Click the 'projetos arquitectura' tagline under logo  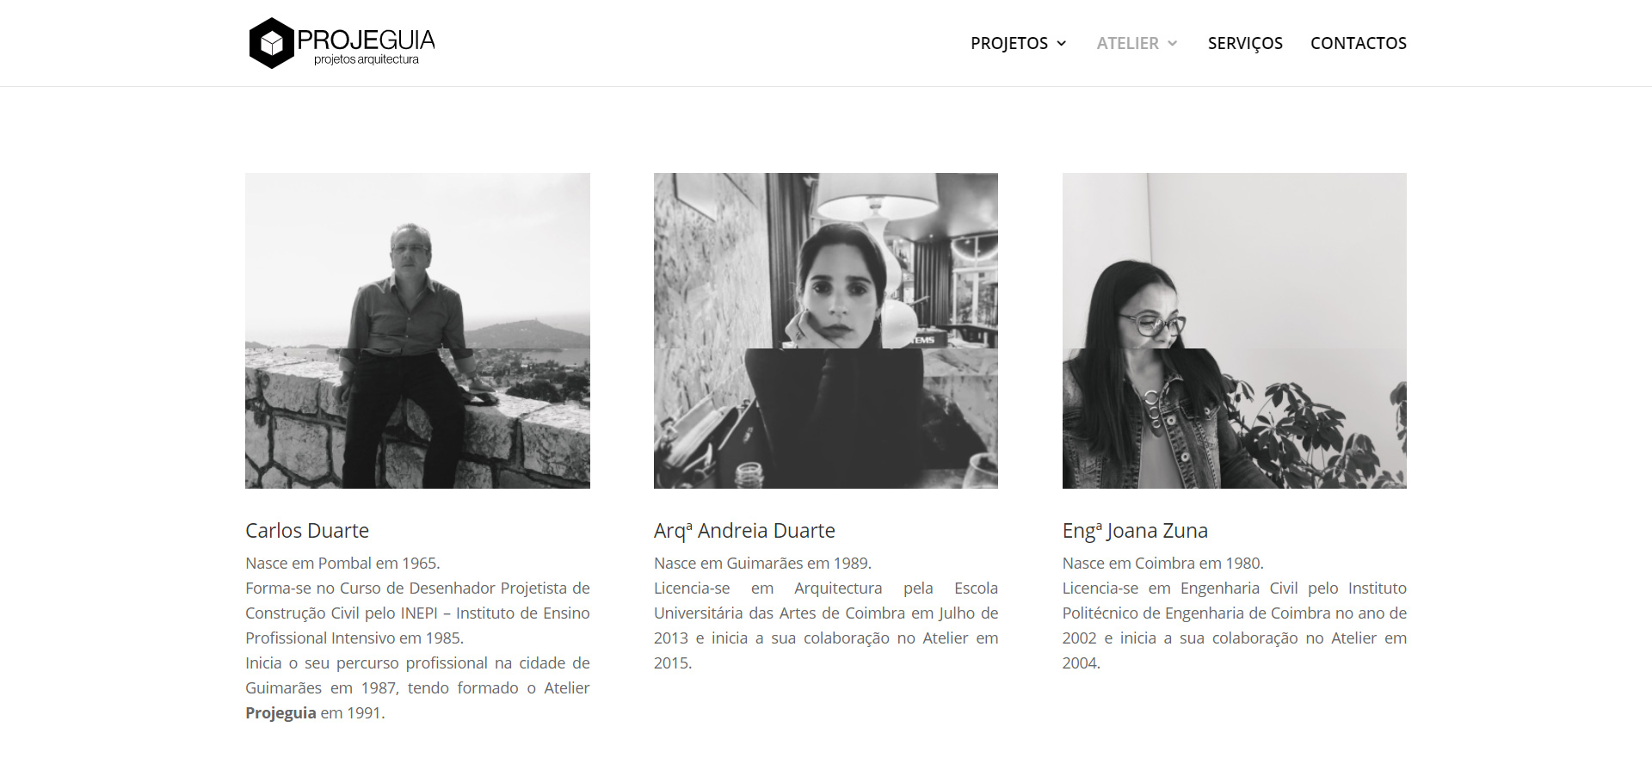367,59
